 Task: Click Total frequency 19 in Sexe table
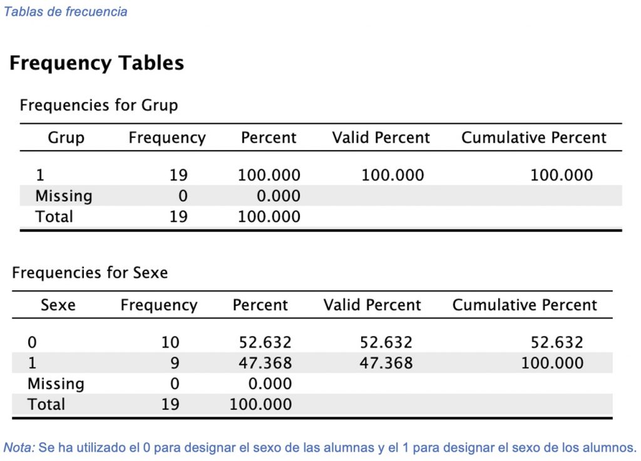tap(170, 404)
